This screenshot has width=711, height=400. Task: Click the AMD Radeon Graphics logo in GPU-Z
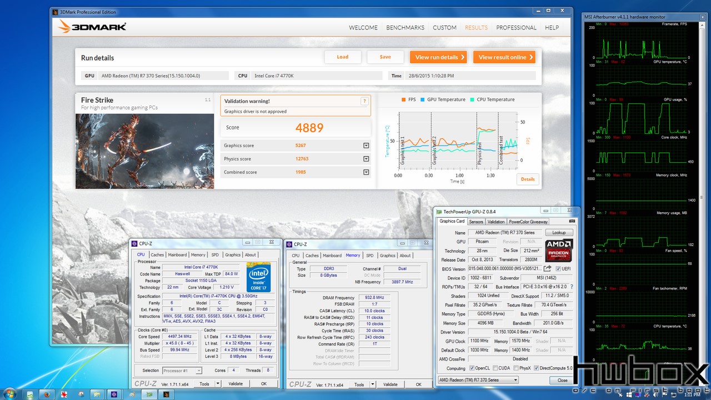tap(559, 250)
